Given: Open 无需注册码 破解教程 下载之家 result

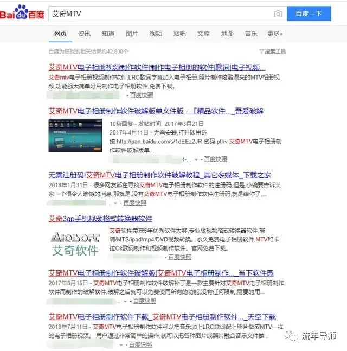Looking at the screenshot, I should 160,175.
